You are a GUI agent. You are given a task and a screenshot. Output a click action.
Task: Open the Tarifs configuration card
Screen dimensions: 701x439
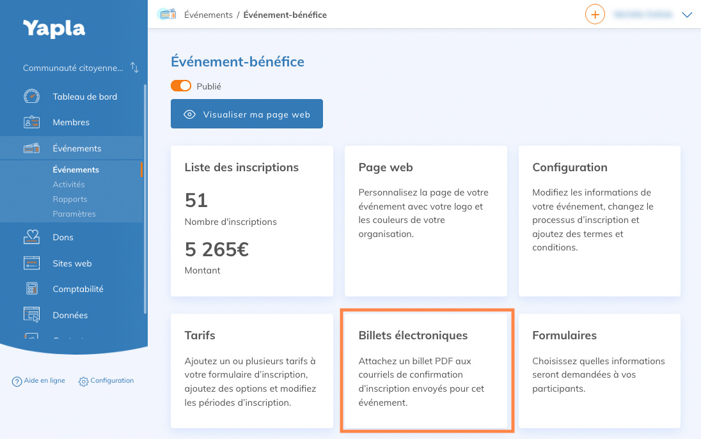pos(251,371)
